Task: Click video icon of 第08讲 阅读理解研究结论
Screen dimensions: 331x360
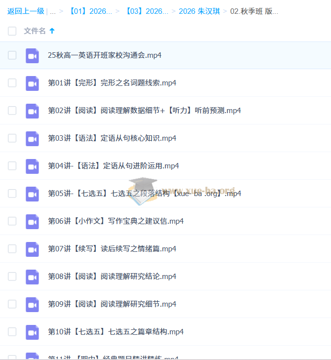Action: (32, 277)
